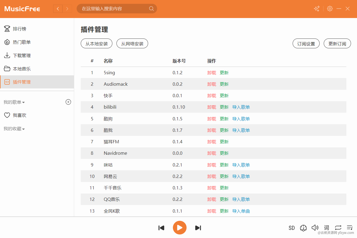357x238 pixels.
Task: Uninstall the 咪咕 plugin
Action: pos(212,165)
